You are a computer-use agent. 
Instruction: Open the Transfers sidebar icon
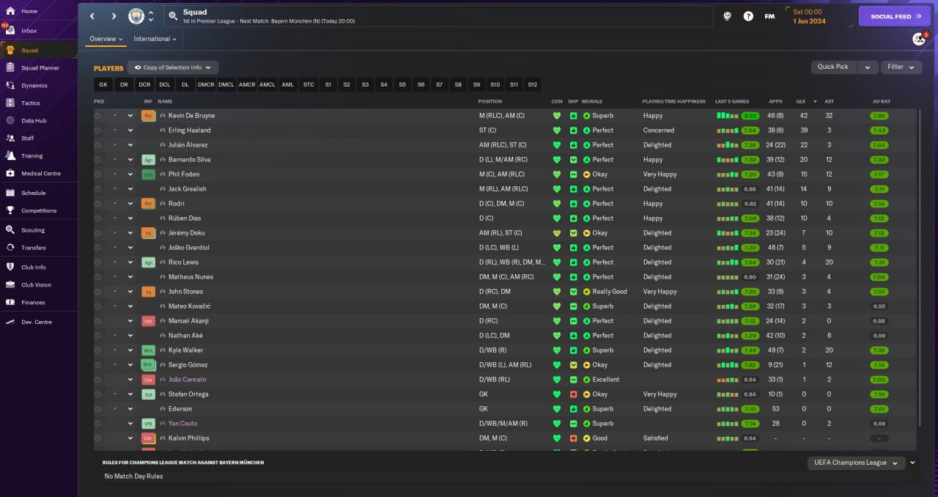coord(10,247)
